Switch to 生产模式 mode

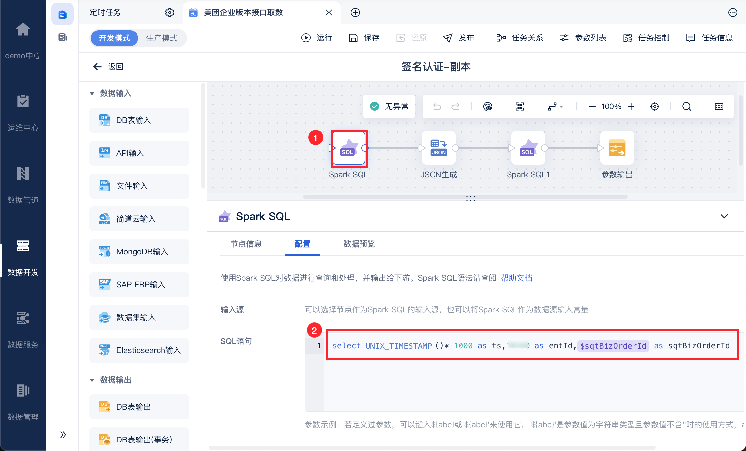[162, 38]
